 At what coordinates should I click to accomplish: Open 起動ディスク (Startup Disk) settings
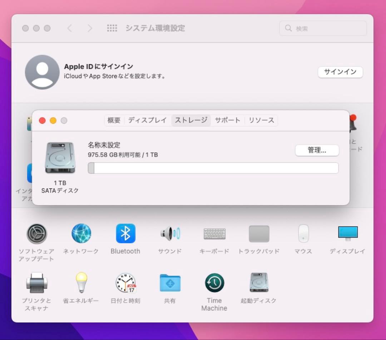(x=258, y=283)
